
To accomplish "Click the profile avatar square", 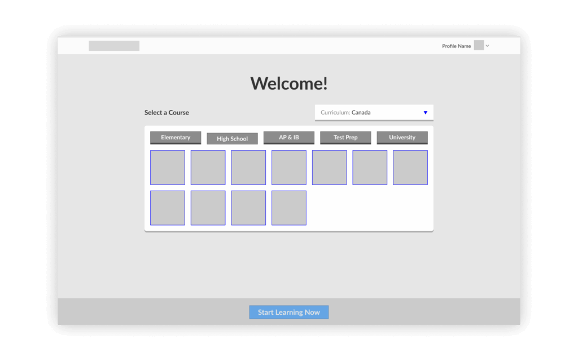I will [479, 46].
